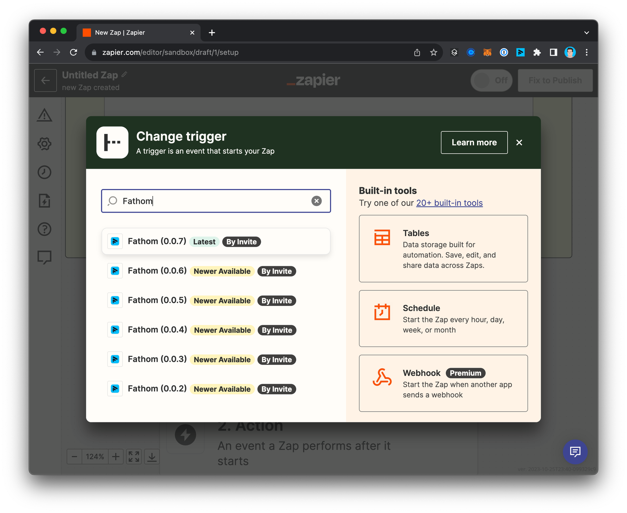
Task: Open the 20+ built-in tools link
Action: pos(449,203)
